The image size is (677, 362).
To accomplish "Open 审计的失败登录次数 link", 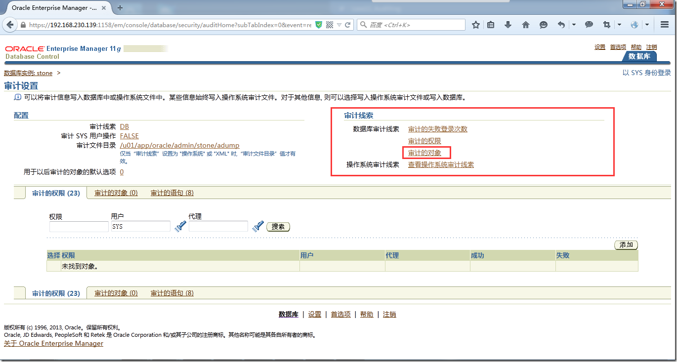I will pos(438,129).
